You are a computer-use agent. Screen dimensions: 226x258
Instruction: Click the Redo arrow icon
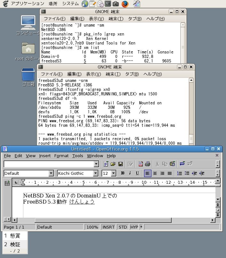190,164
